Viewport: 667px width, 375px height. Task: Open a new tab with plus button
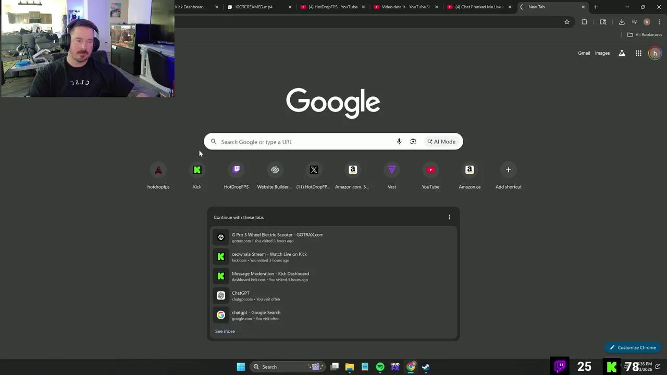click(596, 7)
